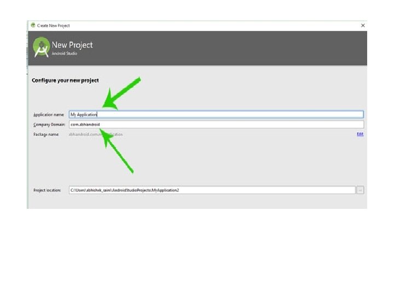Click the small Android icon in title bar
The image size is (394, 296).
pyautogui.click(x=33, y=25)
